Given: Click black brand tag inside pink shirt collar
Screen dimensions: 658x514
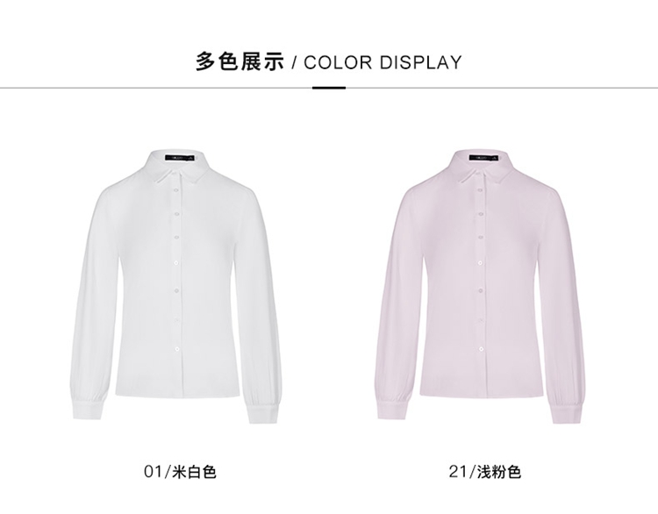Looking at the screenshot, I should [483, 158].
